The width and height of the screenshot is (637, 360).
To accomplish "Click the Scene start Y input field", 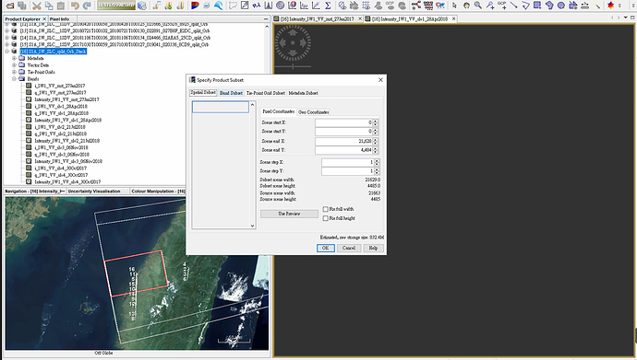I will coord(343,132).
